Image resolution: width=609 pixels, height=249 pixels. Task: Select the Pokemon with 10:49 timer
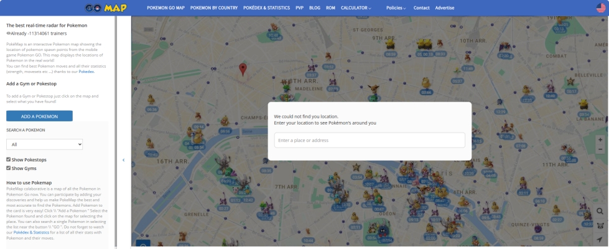click(x=550, y=90)
